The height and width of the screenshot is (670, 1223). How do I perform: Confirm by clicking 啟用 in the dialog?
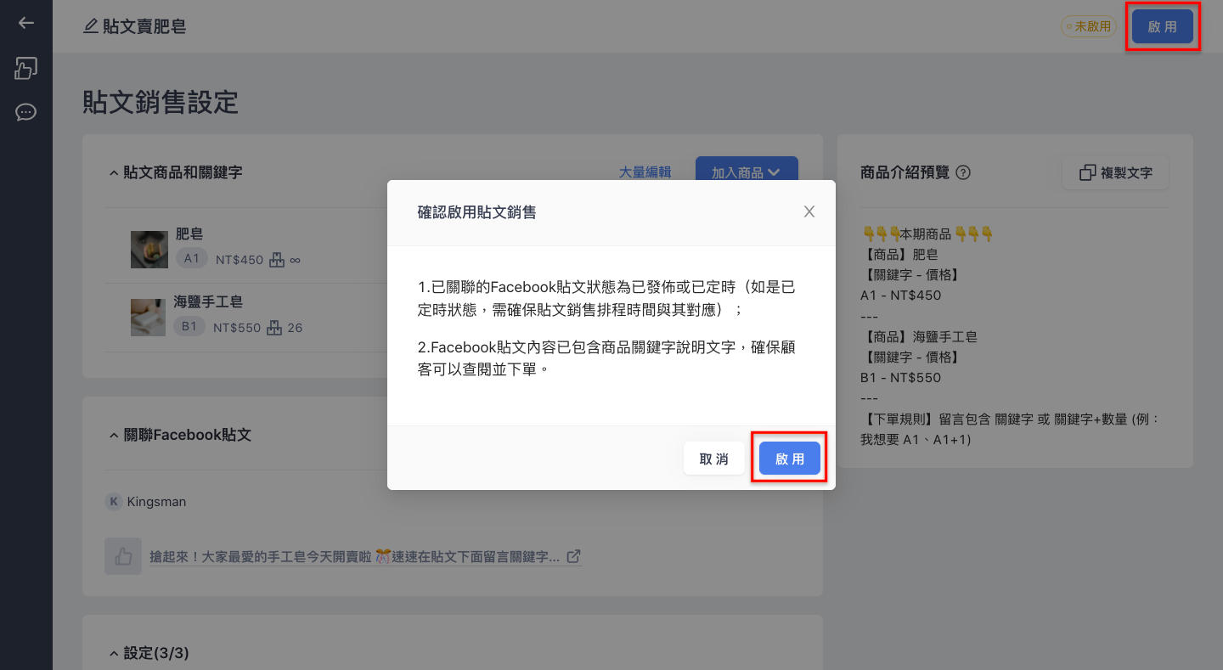point(790,459)
